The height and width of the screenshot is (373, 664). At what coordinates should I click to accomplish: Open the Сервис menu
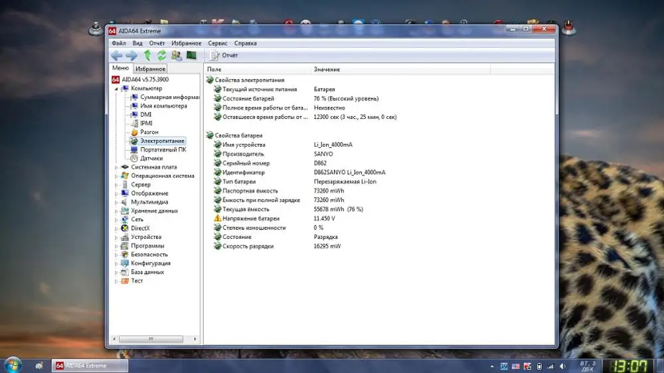(217, 43)
